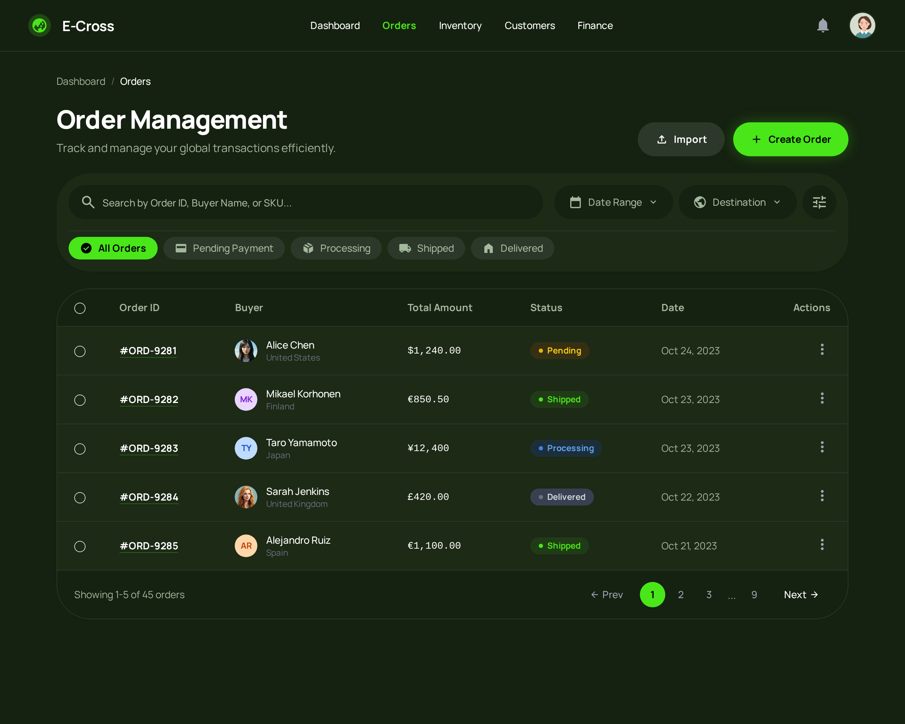Screen dimensions: 905x724
Task: Open actions menu for order ORD-9285
Action: click(822, 545)
